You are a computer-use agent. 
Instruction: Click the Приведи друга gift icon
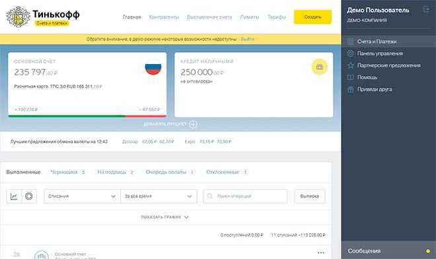(x=351, y=89)
